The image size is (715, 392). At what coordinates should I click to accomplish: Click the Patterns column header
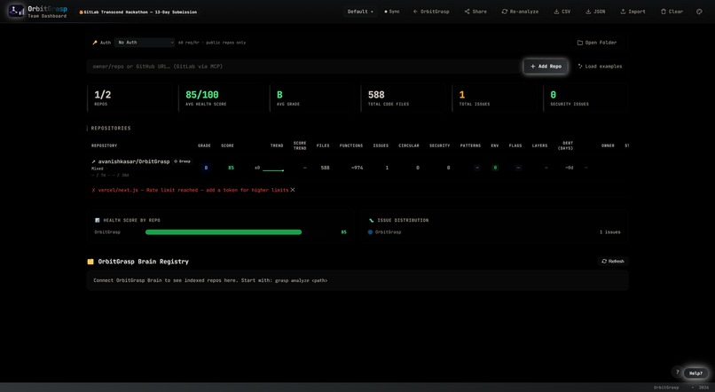[470, 145]
